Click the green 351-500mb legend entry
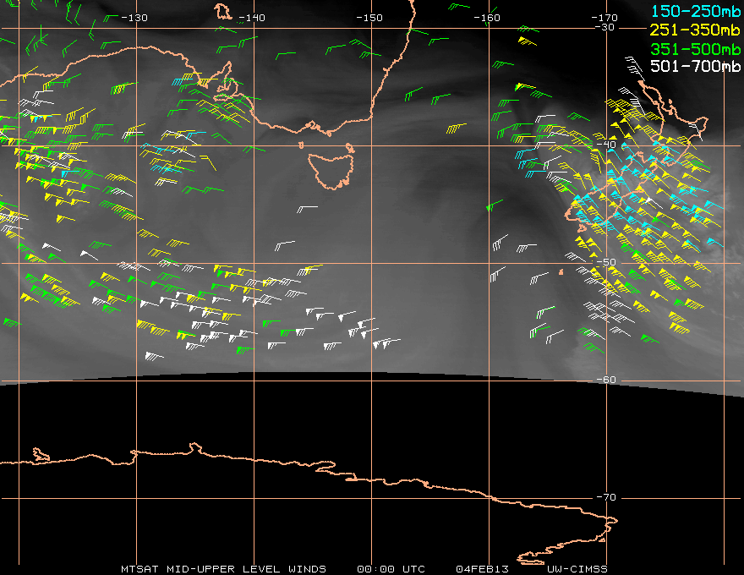Image resolution: width=744 pixels, height=575 pixels. click(x=695, y=49)
